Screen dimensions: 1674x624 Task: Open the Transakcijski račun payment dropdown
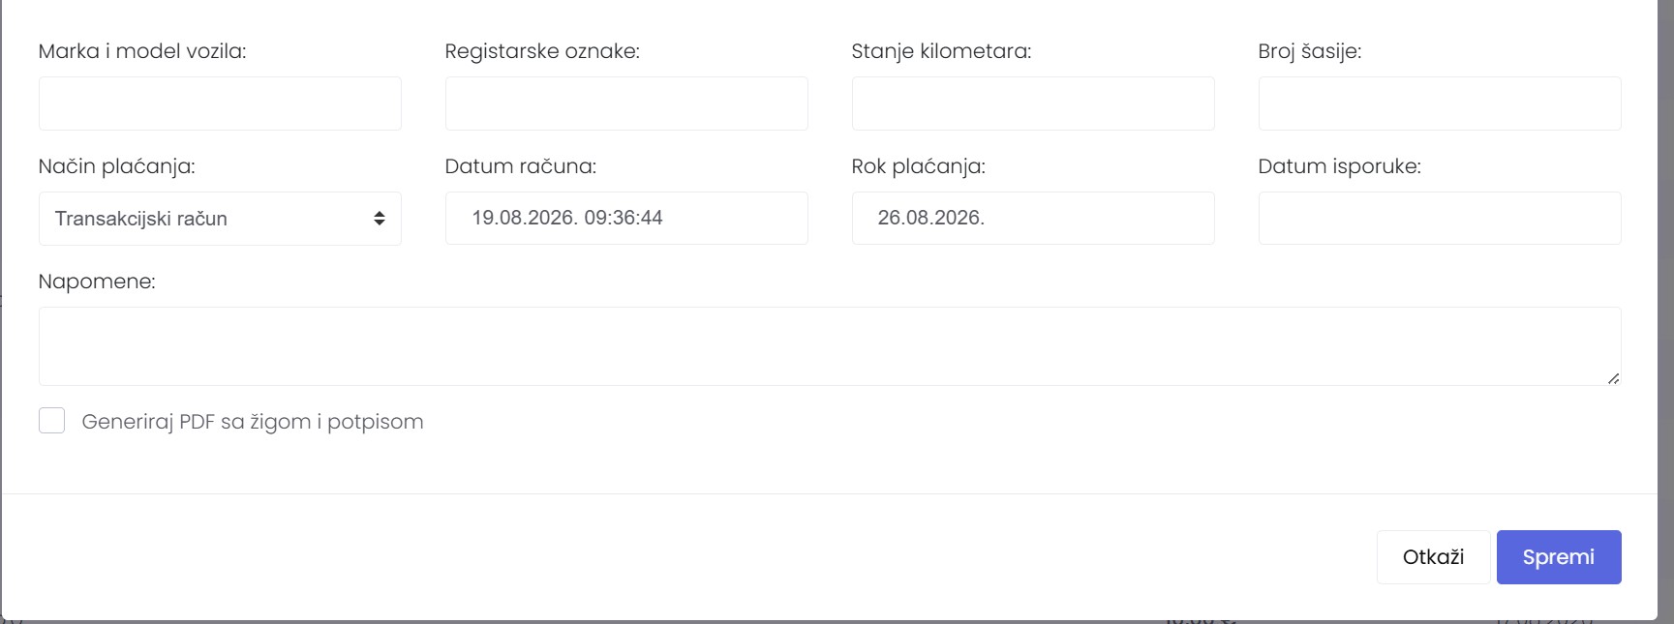pyautogui.click(x=220, y=219)
